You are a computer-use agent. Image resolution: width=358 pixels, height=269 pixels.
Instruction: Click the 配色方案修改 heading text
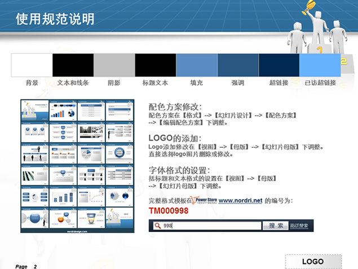point(175,107)
